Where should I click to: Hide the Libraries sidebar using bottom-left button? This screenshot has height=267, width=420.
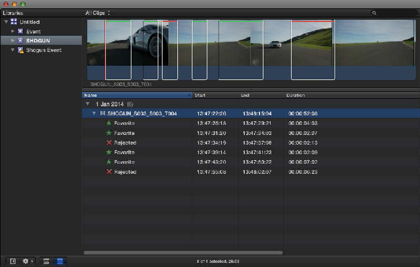(12, 261)
